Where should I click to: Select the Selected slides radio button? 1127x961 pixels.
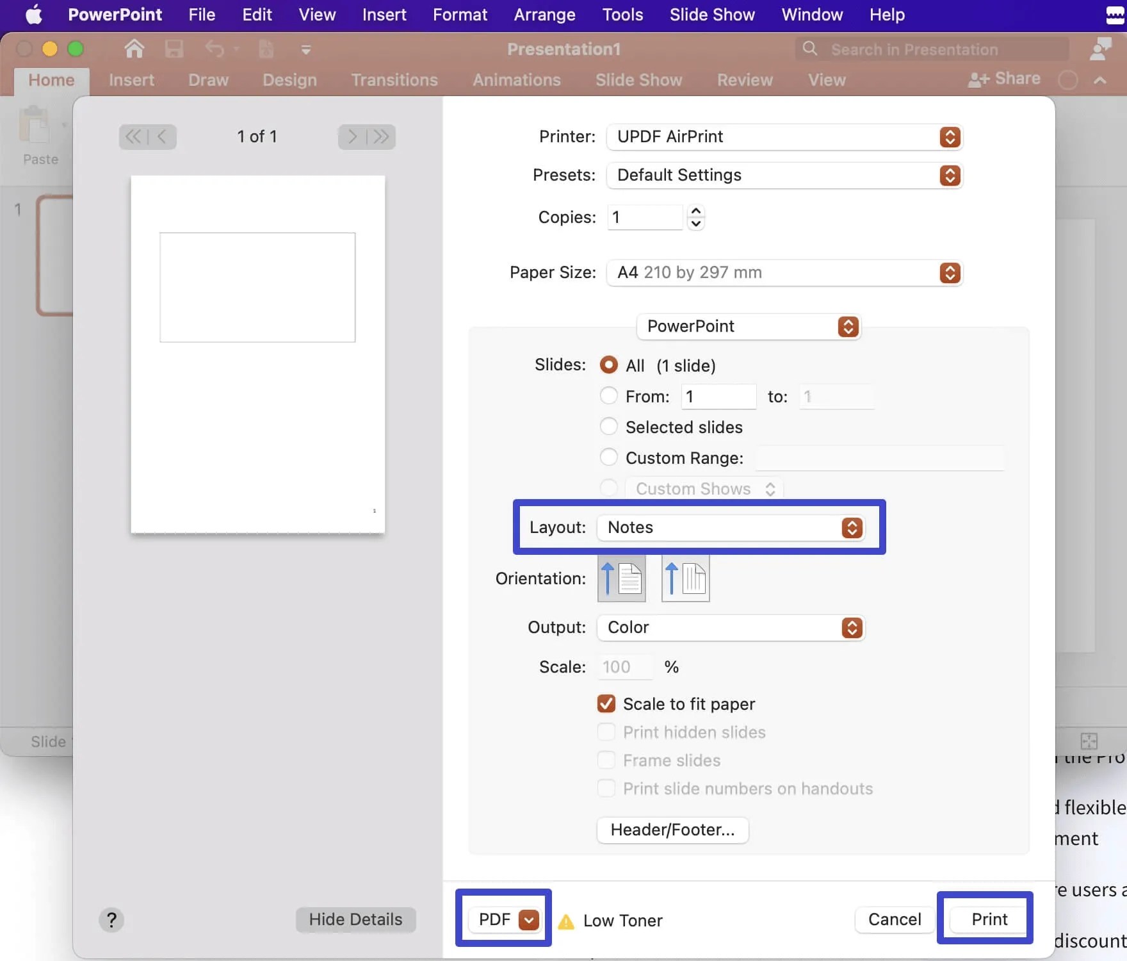tap(608, 426)
